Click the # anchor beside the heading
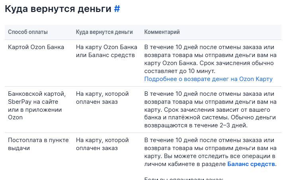 click(x=117, y=9)
